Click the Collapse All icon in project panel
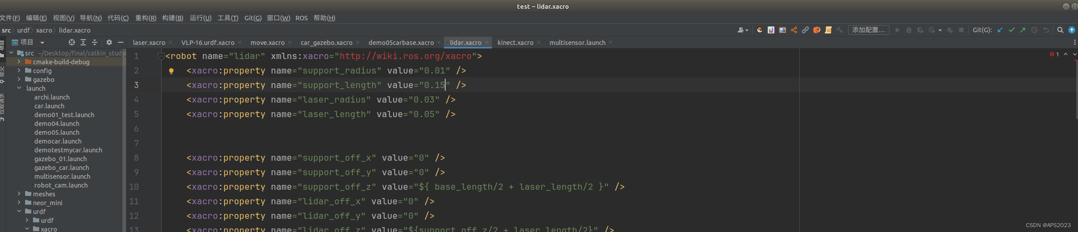The height and width of the screenshot is (232, 1078). [x=95, y=42]
